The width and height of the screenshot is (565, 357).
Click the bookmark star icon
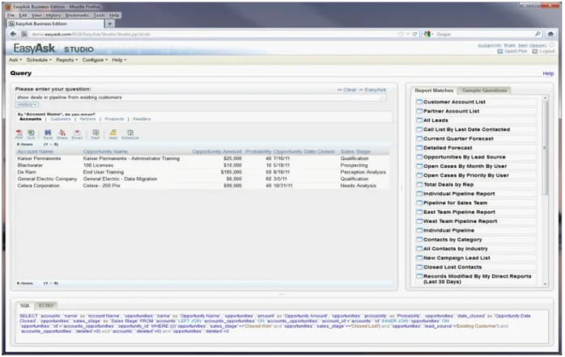pos(401,34)
